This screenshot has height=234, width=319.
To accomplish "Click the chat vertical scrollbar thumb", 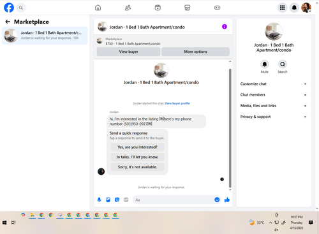I will pyautogui.click(x=230, y=128).
